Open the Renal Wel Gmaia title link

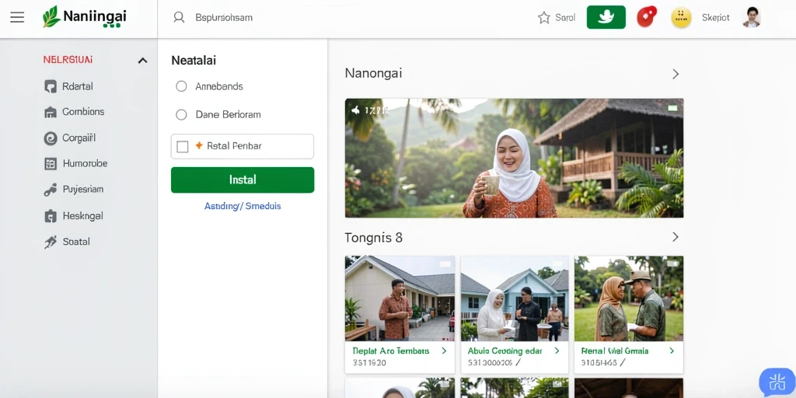[615, 351]
